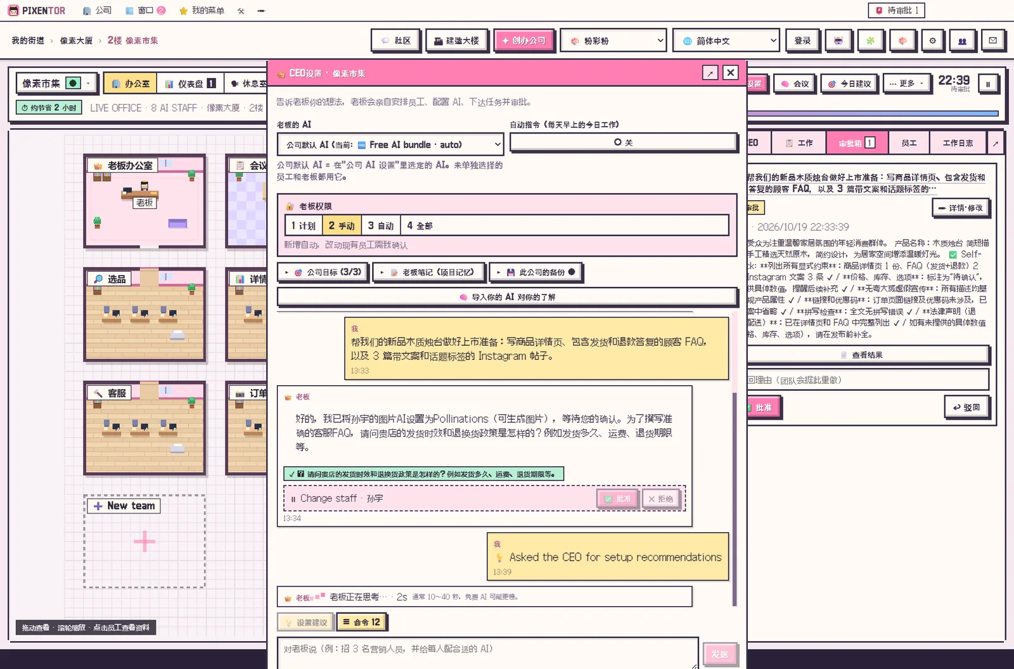Click the green puzzle plugin icon button
This screenshot has width=1014, height=669.
870,41
